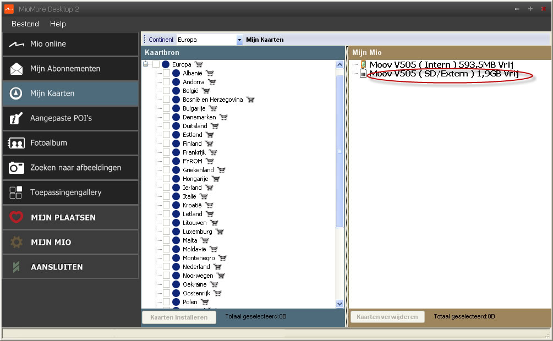Screen dimensions: 553x341
Task: Click the shopping cart next to Albanië
Action: click(x=210, y=73)
